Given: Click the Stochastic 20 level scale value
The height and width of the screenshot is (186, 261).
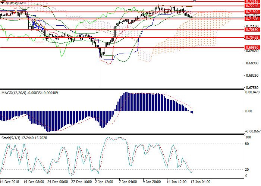Looking at the screenshot, I should point(247,169).
